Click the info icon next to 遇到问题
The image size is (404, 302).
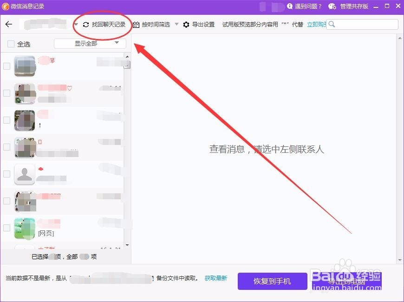click(x=290, y=6)
